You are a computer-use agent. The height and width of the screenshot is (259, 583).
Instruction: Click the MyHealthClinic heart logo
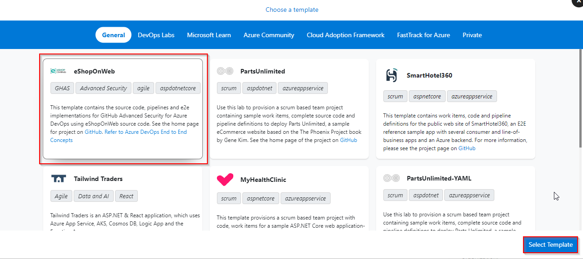[x=225, y=180]
